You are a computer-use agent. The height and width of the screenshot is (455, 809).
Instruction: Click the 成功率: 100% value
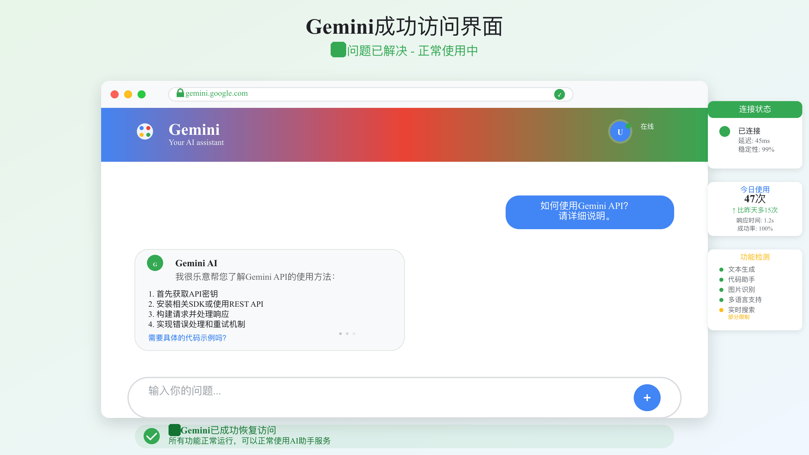click(755, 229)
